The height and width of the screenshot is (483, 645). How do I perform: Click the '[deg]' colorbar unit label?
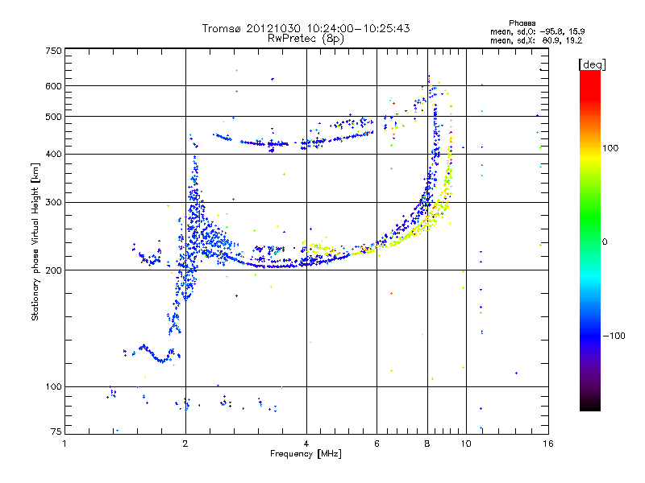(592, 64)
